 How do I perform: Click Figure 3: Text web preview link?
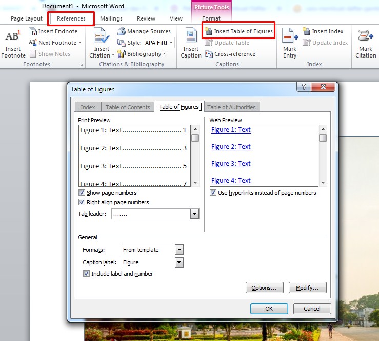[231, 164]
